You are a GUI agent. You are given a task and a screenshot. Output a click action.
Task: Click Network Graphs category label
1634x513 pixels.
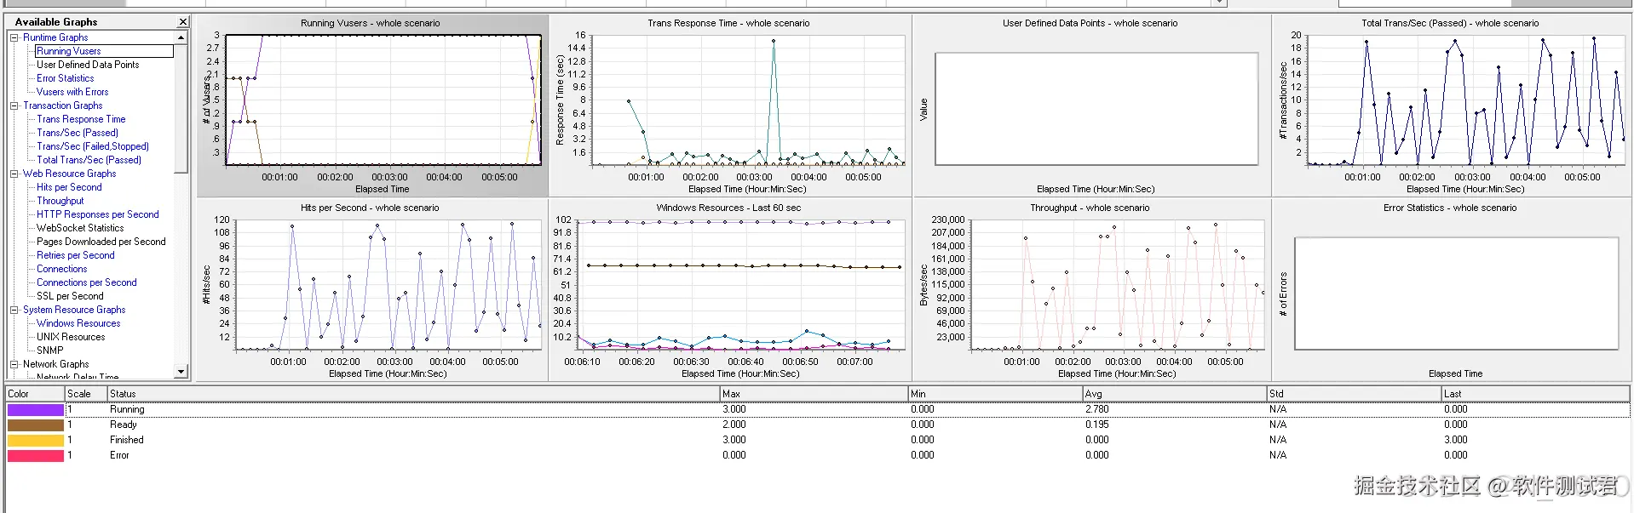[55, 364]
